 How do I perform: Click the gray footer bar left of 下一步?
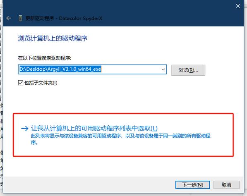click(88, 185)
